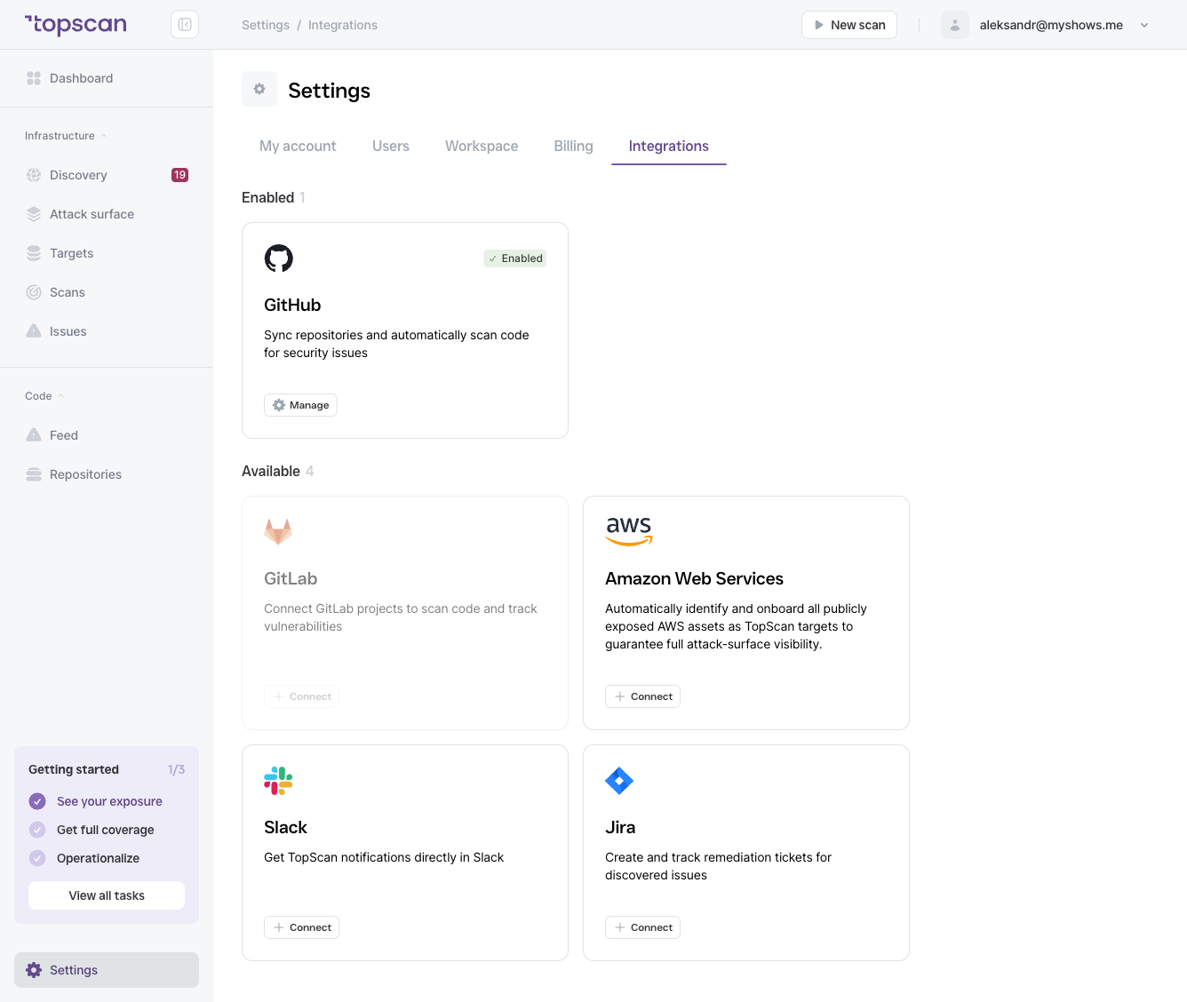Viewport: 1187px width, 1002px height.
Task: Click the Discovery badge showing 19
Action: [179, 175]
